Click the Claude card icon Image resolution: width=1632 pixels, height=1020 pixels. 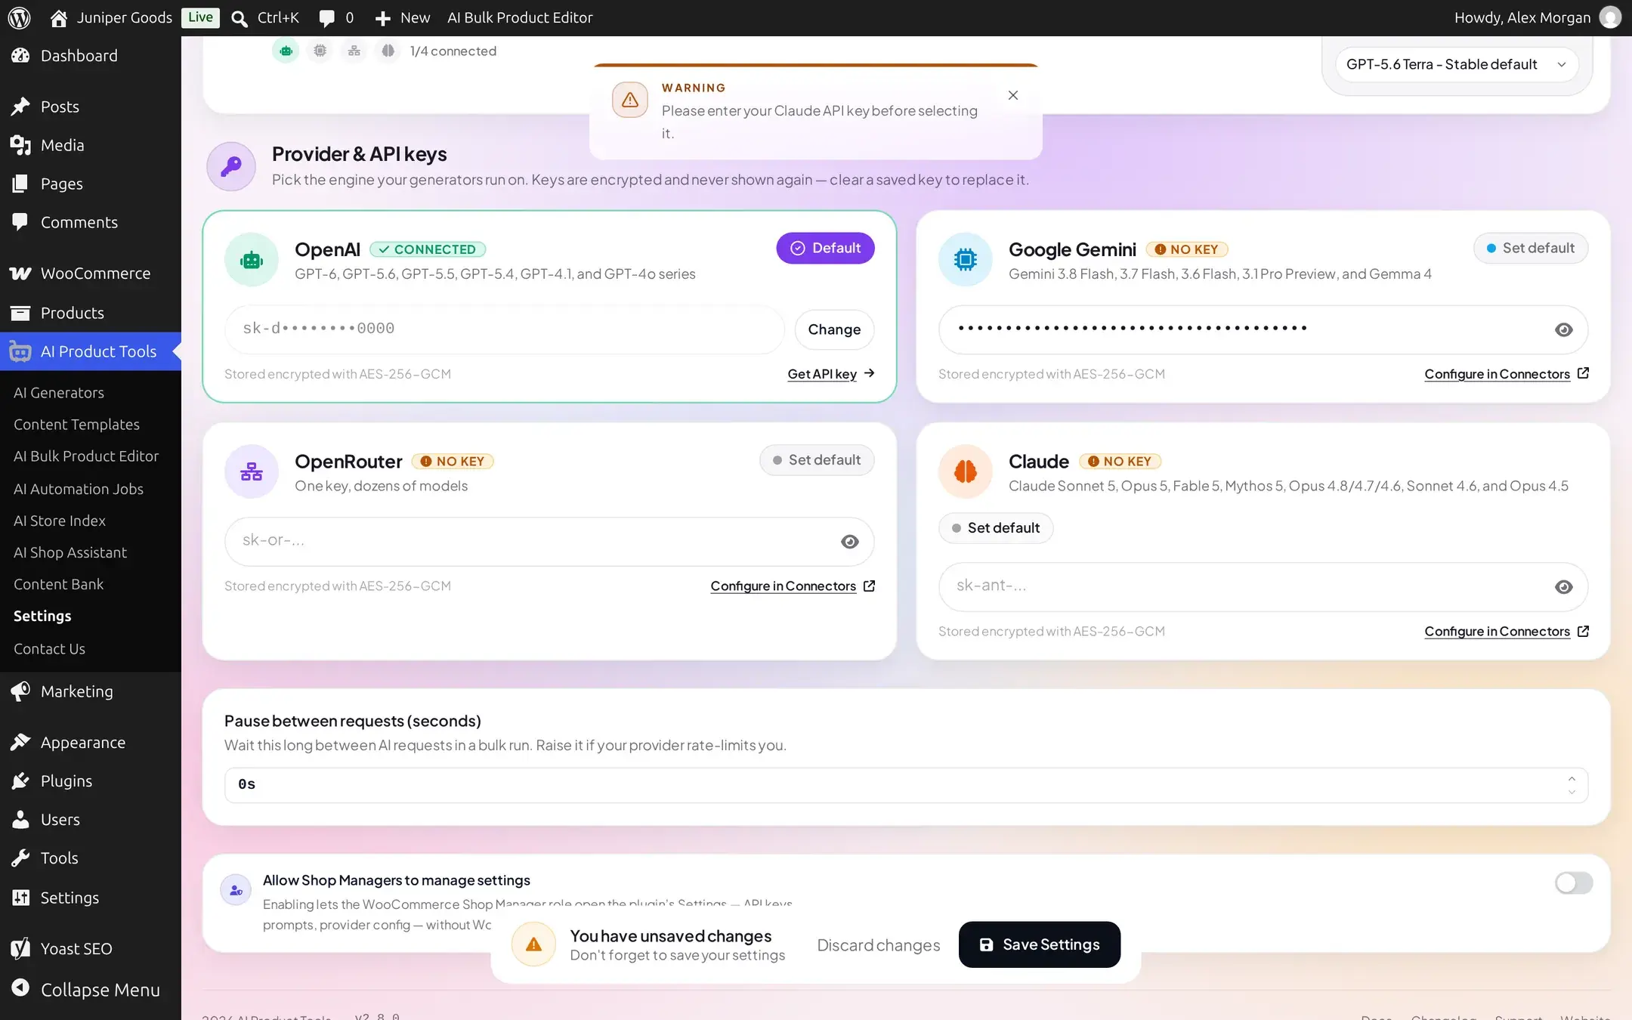[966, 471]
